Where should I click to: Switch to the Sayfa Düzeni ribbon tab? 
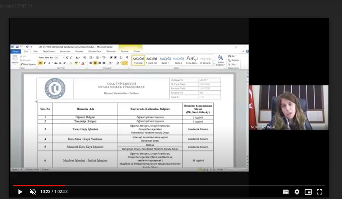(x=49, y=52)
